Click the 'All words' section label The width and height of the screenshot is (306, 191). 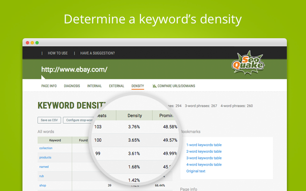(x=46, y=132)
